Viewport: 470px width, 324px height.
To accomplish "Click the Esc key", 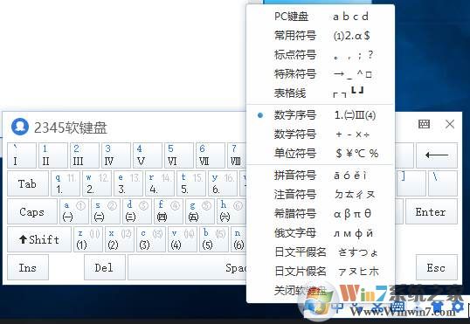I will coord(437,267).
